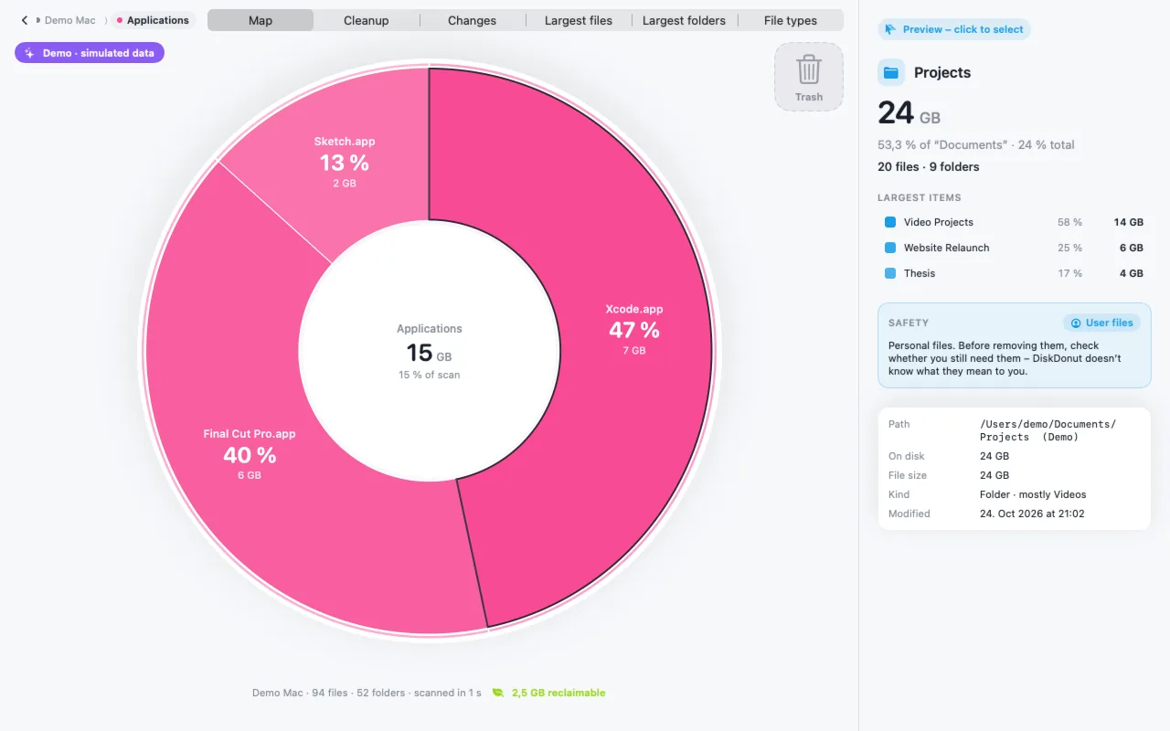Select the Video Projects list row
The width and height of the screenshot is (1170, 731).
[x=1014, y=222]
